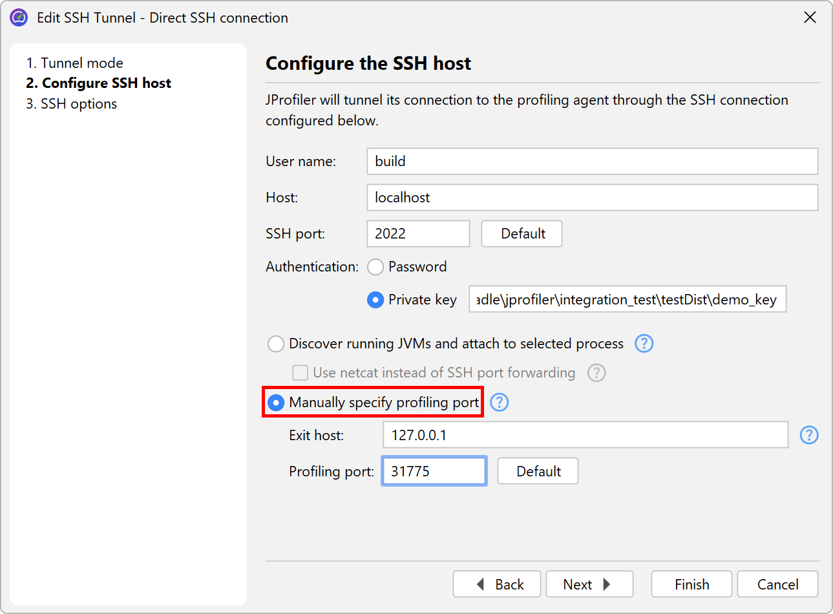This screenshot has height=614, width=833.
Task: Click help icon next to Exit host field
Action: tap(808, 435)
